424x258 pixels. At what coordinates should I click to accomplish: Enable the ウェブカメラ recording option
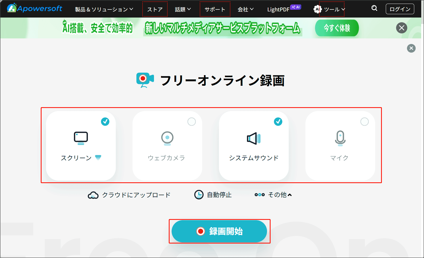(x=192, y=122)
